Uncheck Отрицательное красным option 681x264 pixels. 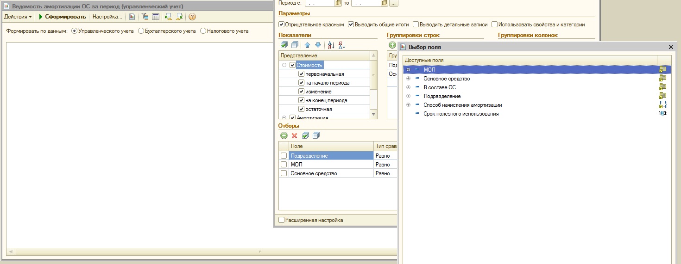tap(281, 25)
